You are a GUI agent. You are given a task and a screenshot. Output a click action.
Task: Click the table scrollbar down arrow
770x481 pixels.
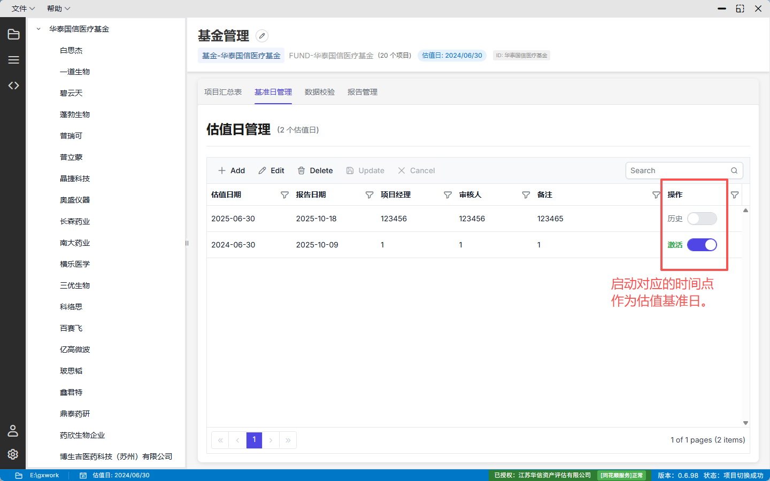745,423
